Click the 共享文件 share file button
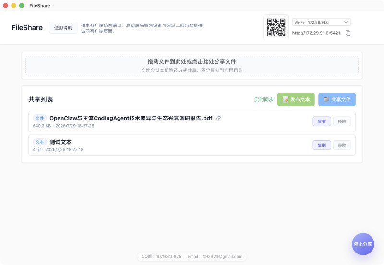Viewport: 384px width, 265px height. click(x=337, y=99)
